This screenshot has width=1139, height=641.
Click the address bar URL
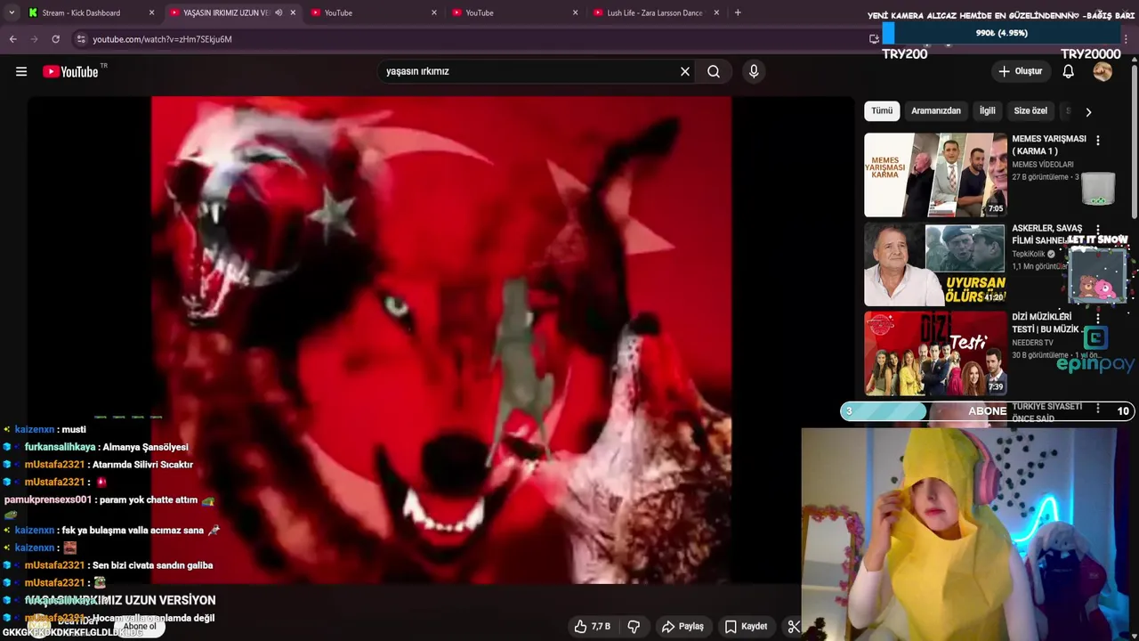tap(162, 39)
